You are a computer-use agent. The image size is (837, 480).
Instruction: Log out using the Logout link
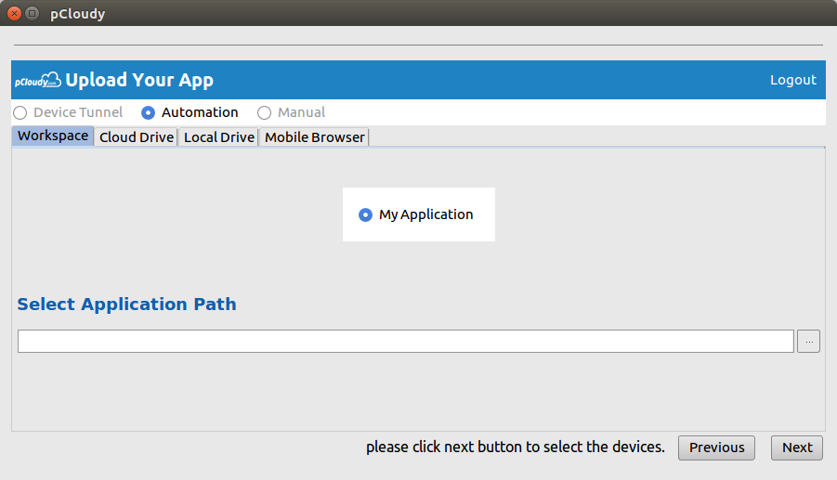pos(792,80)
